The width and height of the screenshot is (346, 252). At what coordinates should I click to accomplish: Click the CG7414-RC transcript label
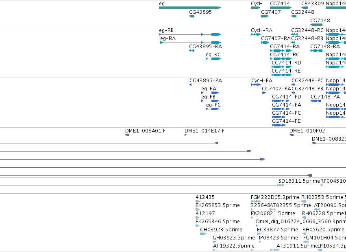coord(285,55)
